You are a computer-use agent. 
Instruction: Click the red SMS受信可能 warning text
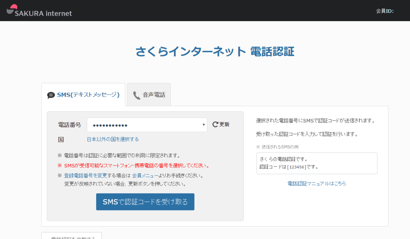coord(134,166)
